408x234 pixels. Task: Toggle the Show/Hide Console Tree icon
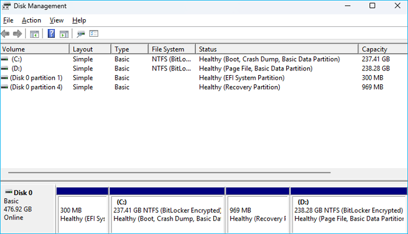(x=34, y=34)
